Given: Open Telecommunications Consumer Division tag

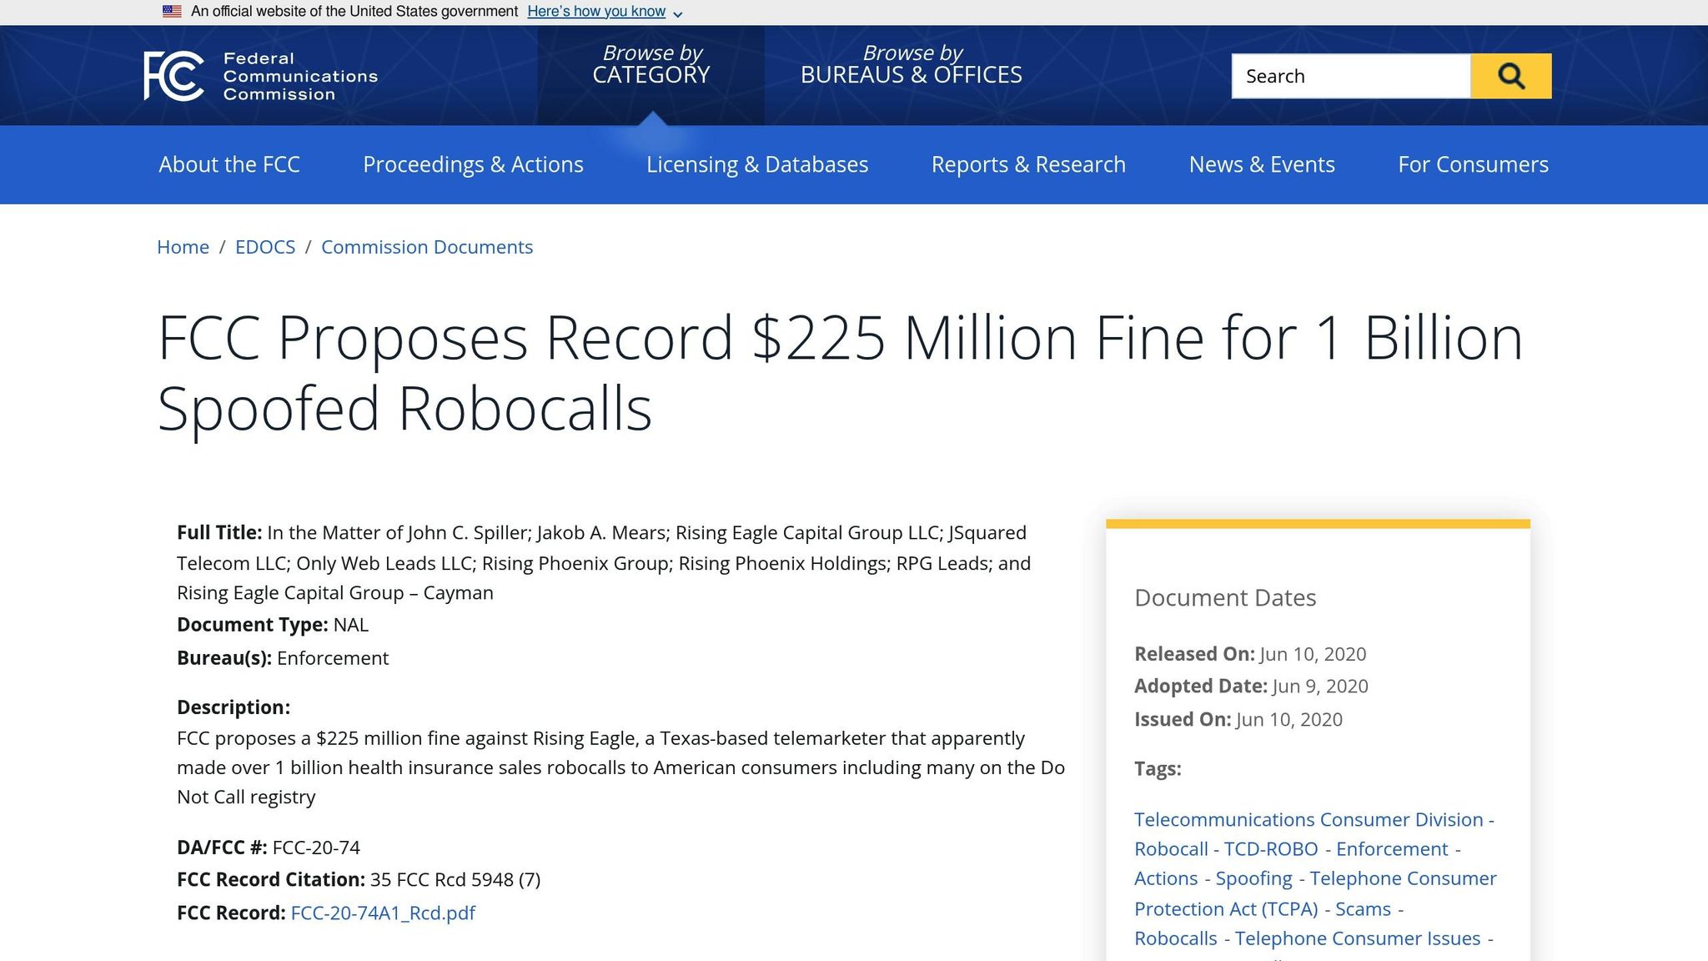Looking at the screenshot, I should (1309, 819).
